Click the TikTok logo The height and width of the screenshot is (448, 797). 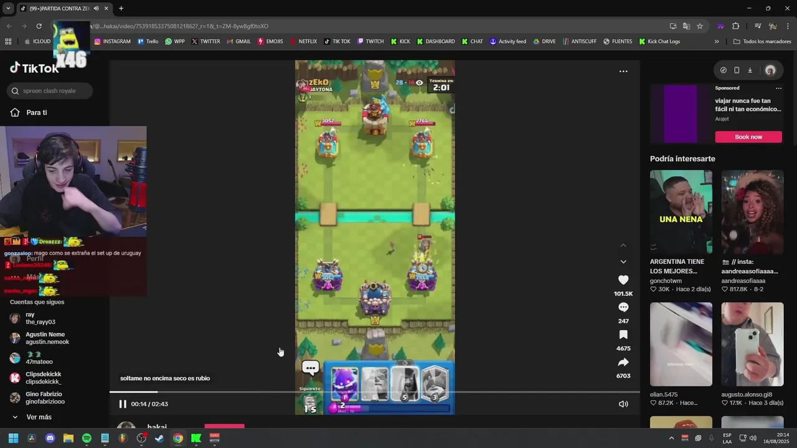click(34, 68)
